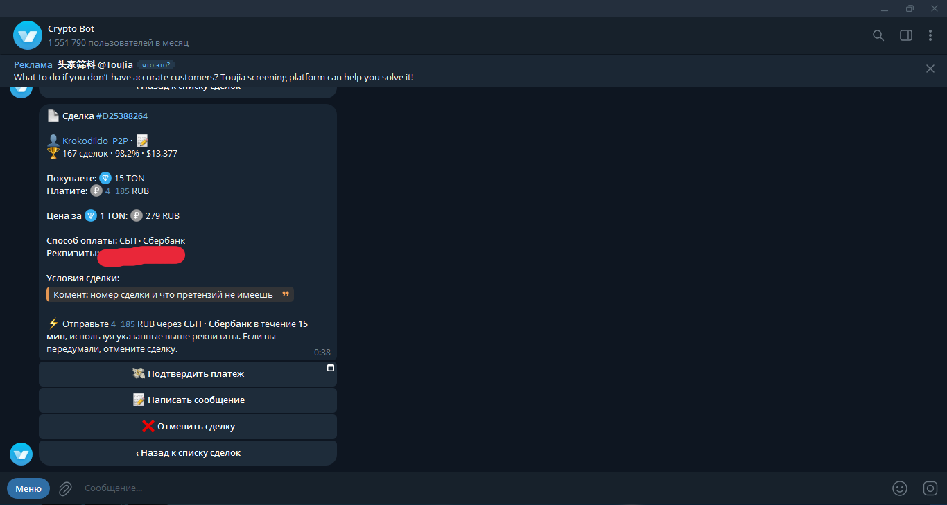
Task: Dismiss the Toujia ad banner
Action: [930, 69]
